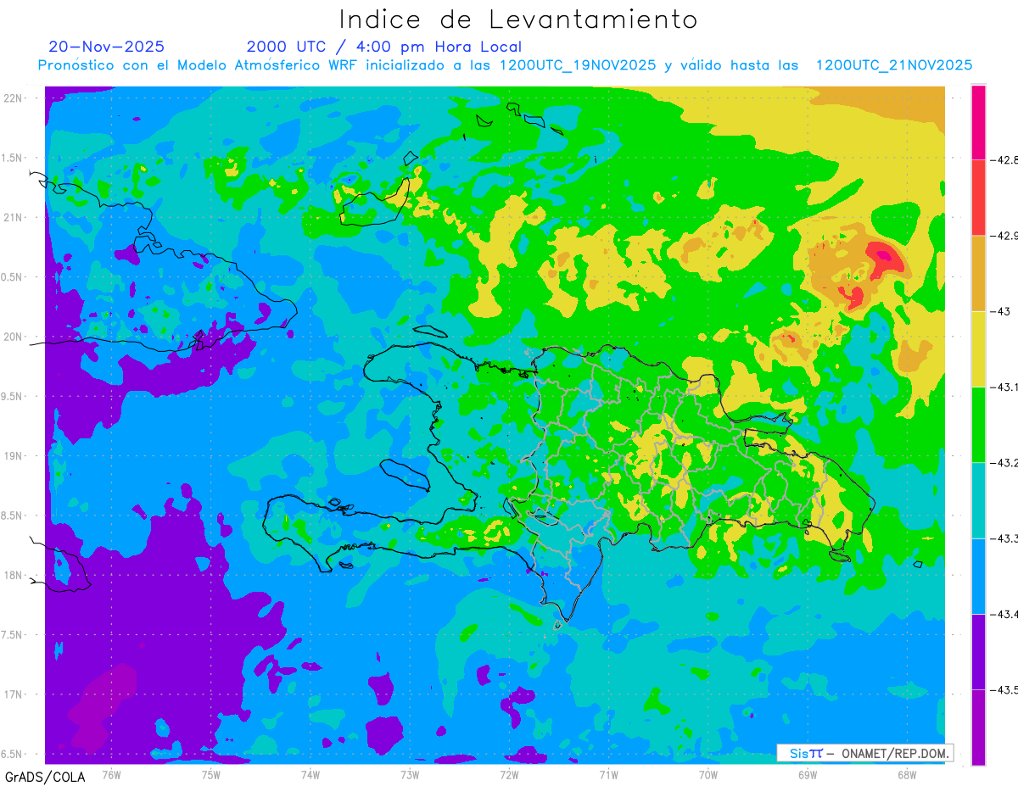Click the '-42.9' color bar value
1018x786 pixels.
click(1004, 236)
